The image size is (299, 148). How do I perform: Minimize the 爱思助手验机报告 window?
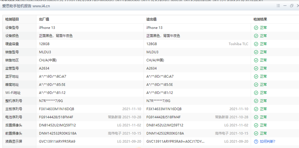[x=284, y=6]
